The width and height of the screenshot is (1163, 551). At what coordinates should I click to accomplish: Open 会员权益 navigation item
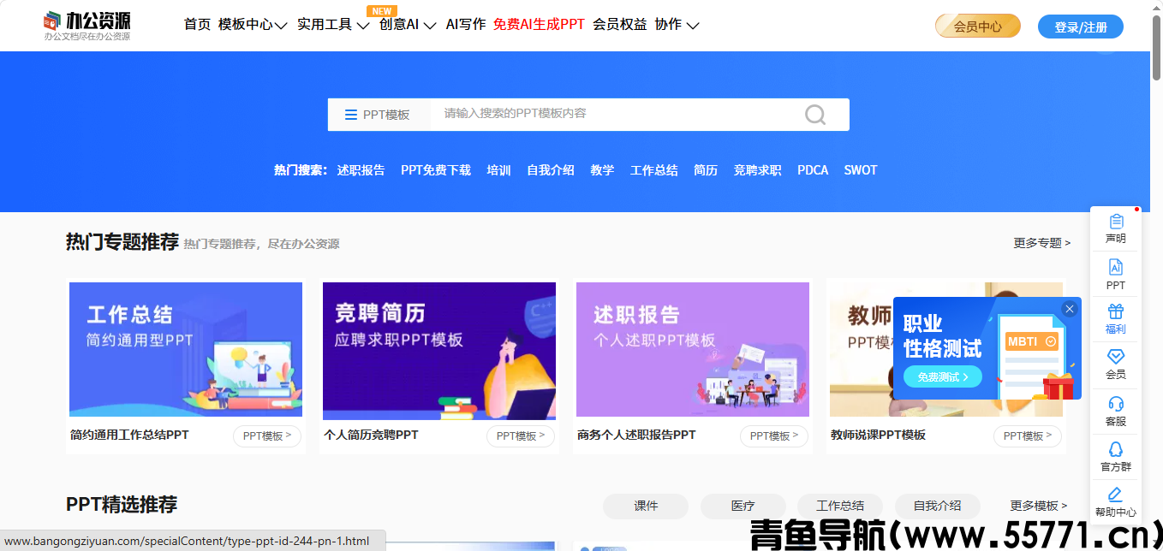coord(620,25)
